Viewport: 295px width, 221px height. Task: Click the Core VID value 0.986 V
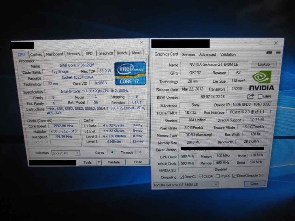click(x=101, y=83)
